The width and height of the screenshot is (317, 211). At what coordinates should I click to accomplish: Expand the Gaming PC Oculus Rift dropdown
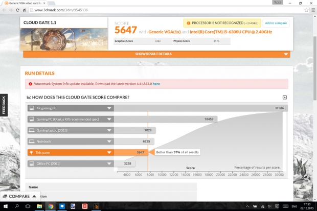tap(109, 119)
